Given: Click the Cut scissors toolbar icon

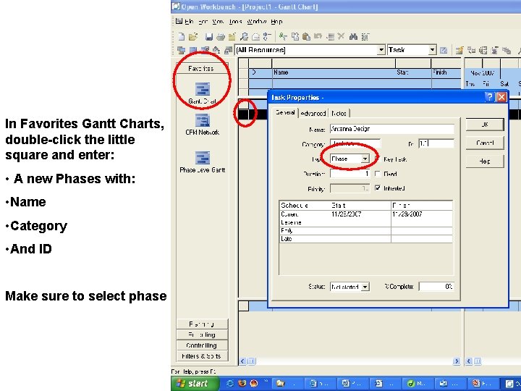Looking at the screenshot, I should click(283, 36).
